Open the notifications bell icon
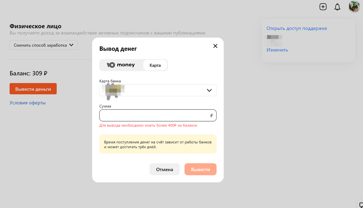The image size is (363, 208). (337, 7)
